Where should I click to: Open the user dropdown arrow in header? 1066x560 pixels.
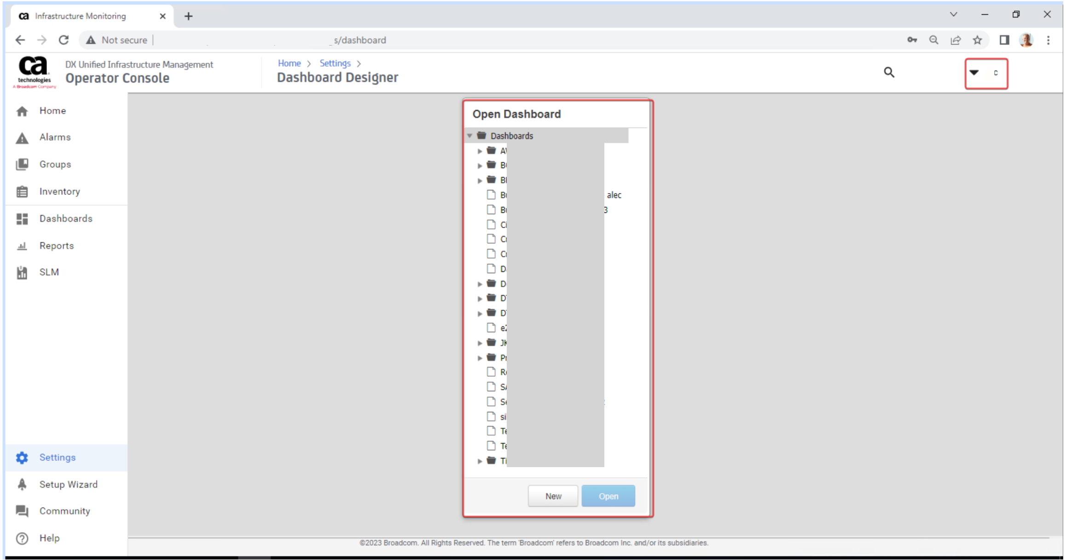point(974,73)
